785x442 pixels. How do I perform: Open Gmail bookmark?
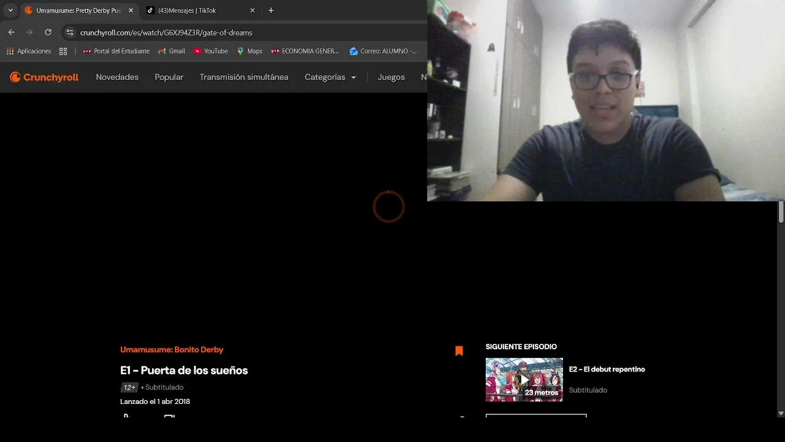coord(172,51)
